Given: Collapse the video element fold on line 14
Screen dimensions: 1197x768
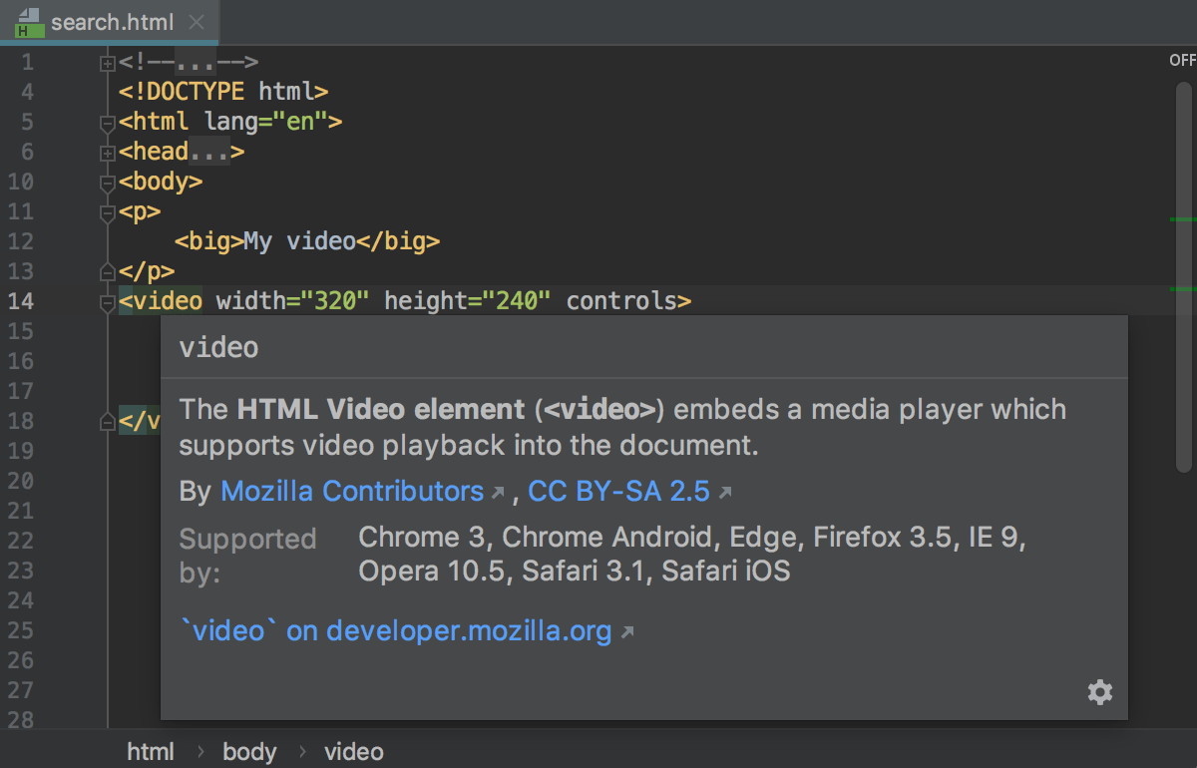Looking at the screenshot, I should click(x=106, y=304).
